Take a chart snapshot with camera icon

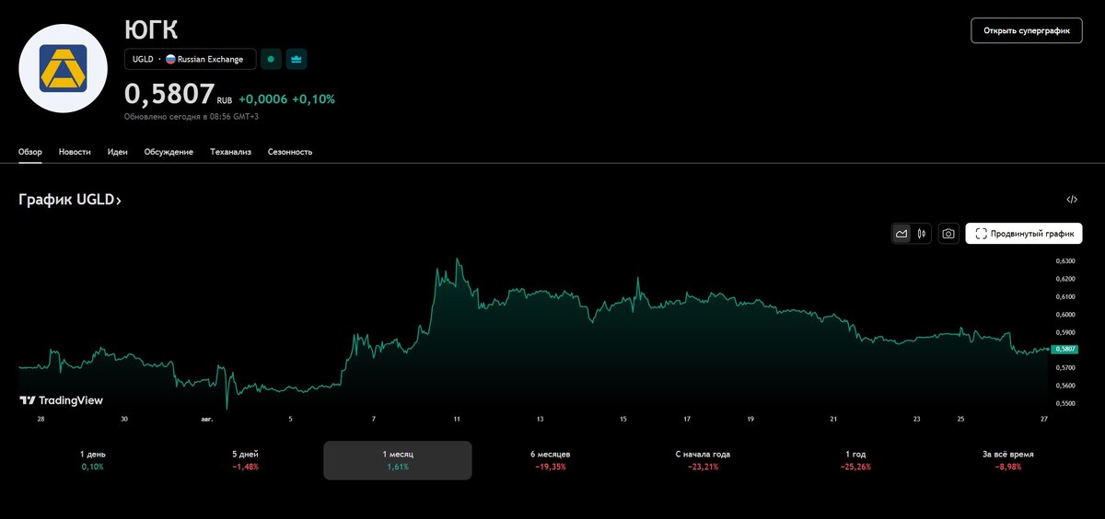tap(948, 234)
